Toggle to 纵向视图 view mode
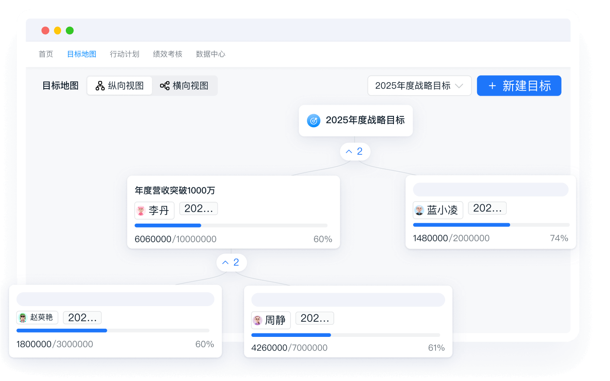Viewport: 610px width, 381px height. coord(119,85)
